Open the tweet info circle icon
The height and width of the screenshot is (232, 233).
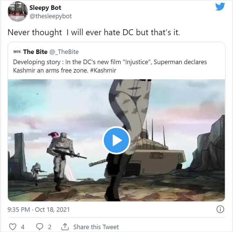(220, 209)
